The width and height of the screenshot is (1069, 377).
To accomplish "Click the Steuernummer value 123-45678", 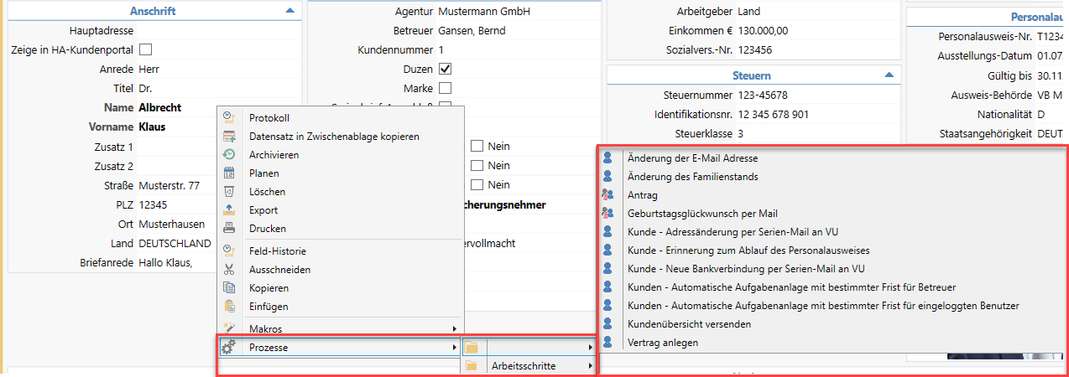I will click(x=763, y=95).
